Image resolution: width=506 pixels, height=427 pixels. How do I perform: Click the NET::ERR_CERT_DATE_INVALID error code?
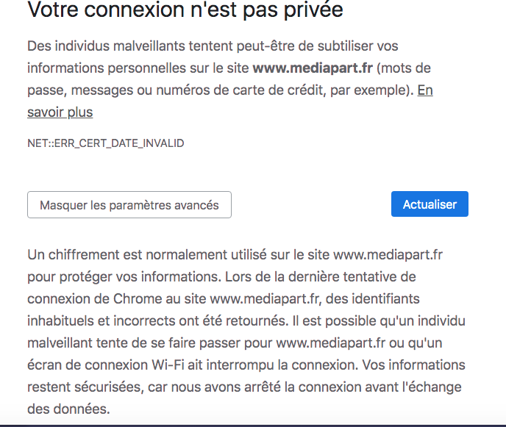coord(106,143)
